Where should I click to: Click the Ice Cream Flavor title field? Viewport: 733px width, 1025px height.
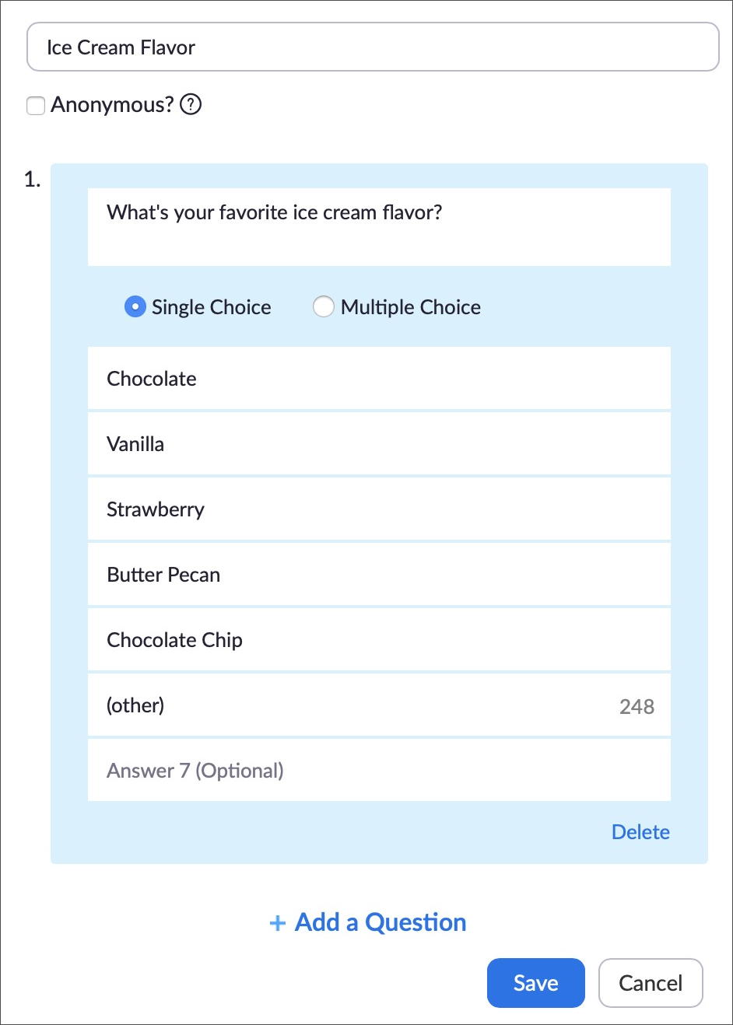pos(373,47)
